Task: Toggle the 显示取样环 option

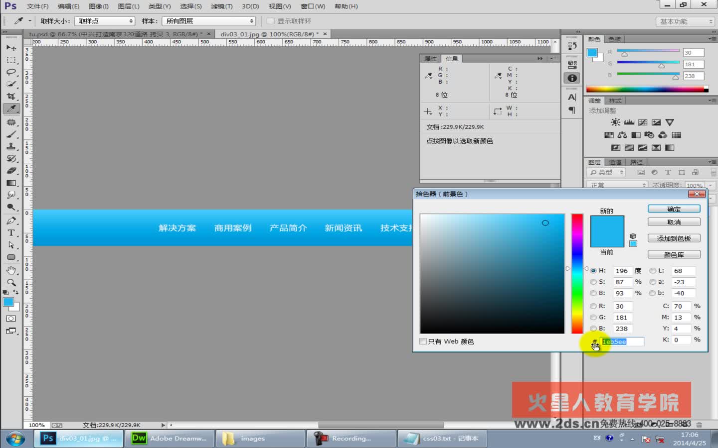Action: [271, 21]
